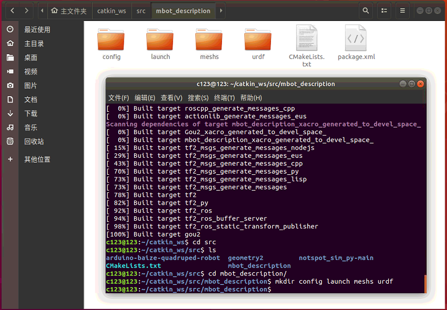This screenshot has width=447, height=310.
Task: Open the terminal 文件(F) menu
Action: 118,98
